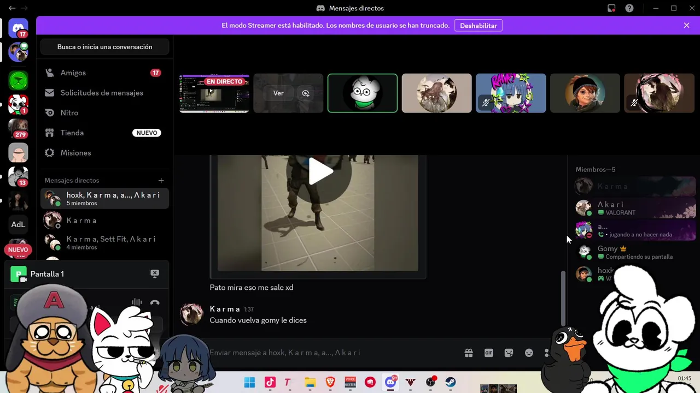Open OBS Studio from taskbar
Screen dimensions: 700x393
[431, 382]
